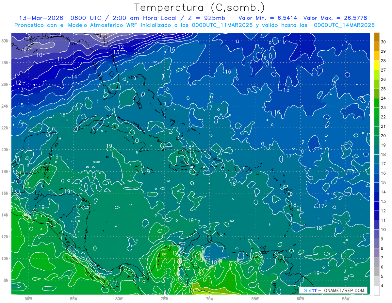Image resolution: width=392 pixels, height=303 pixels.
Task: Click the 'SisTT - ONAMET/REP.DOM.' credit label
Action: [333, 290]
